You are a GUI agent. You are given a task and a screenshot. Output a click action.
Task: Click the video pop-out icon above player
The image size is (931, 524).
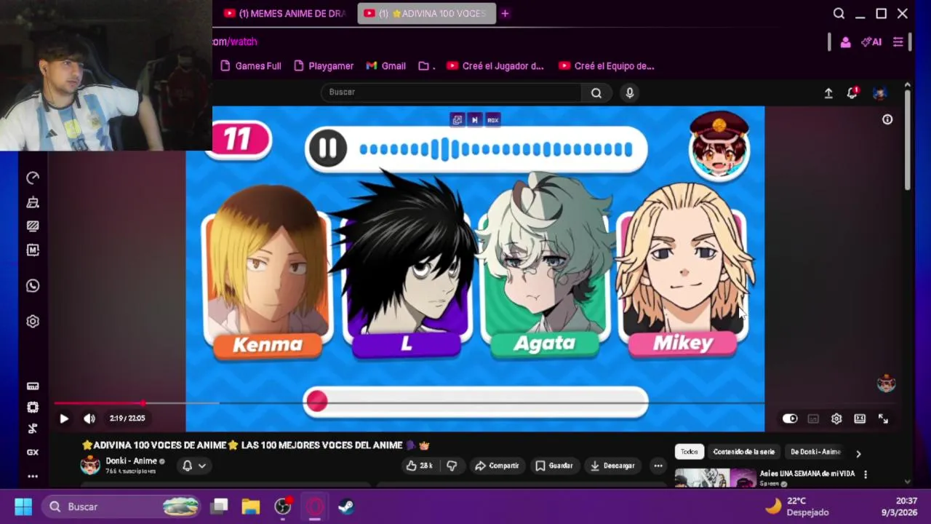click(457, 120)
